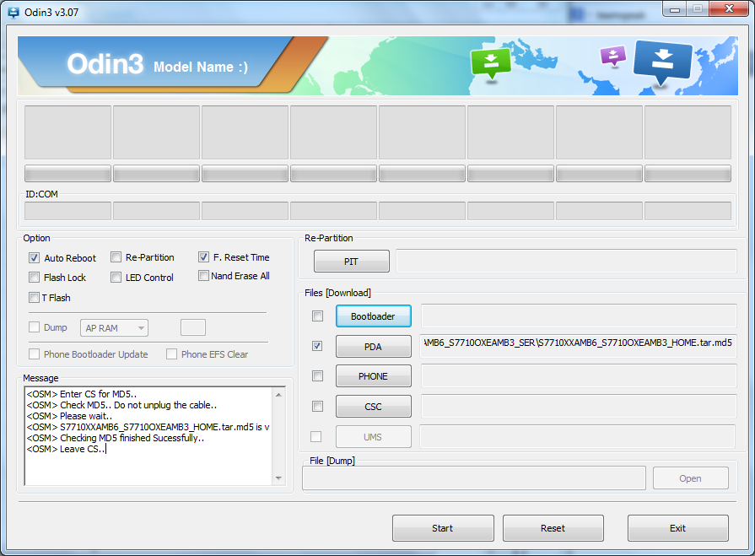Screen dimensions: 755x556
Task: Click the first progress bar slot
Action: (x=67, y=173)
